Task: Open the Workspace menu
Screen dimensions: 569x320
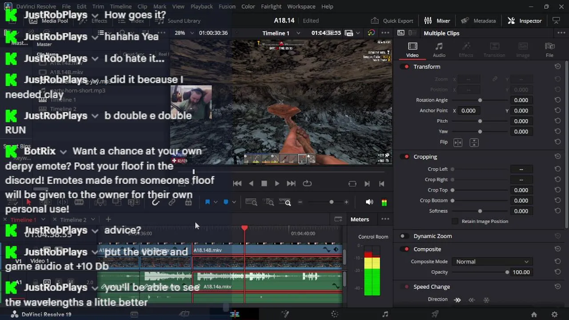Action: (x=301, y=7)
